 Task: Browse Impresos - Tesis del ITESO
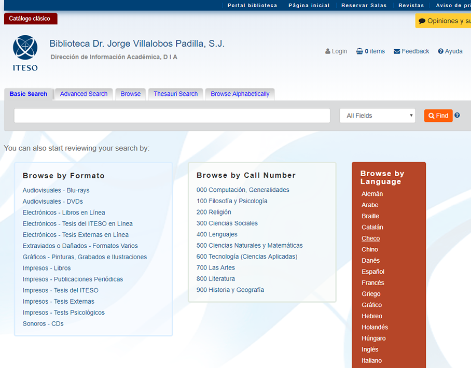[60, 290]
